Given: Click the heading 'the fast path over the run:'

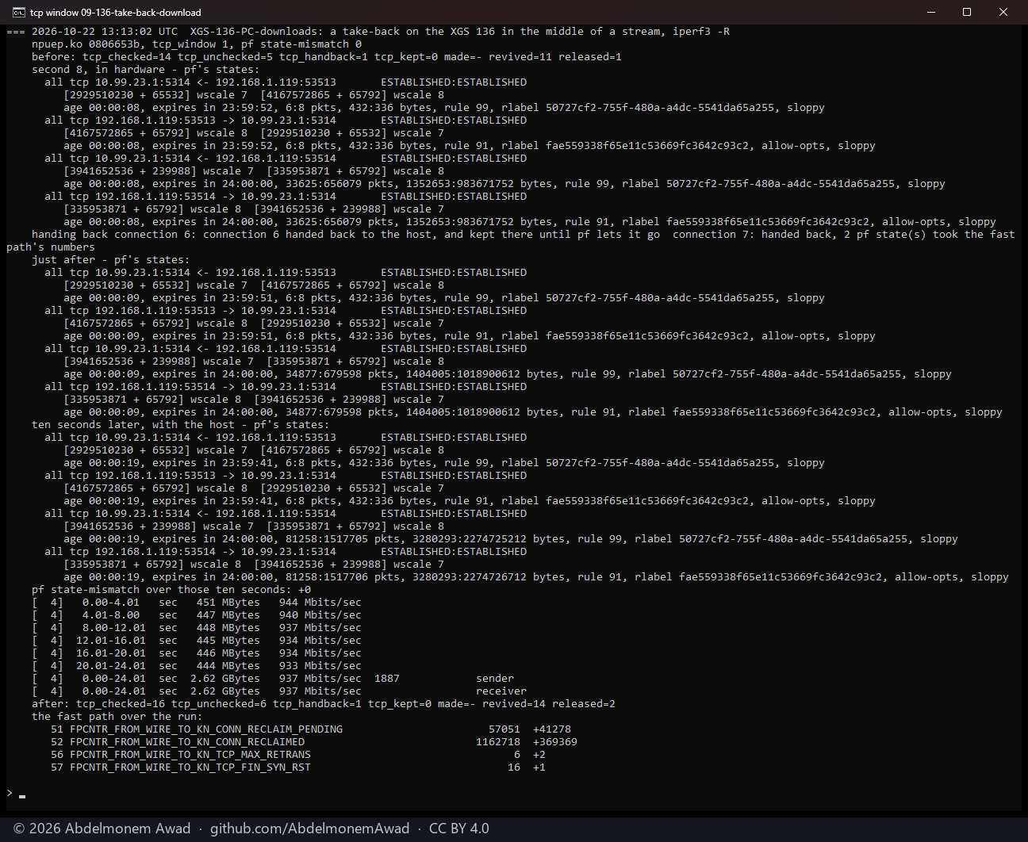Looking at the screenshot, I should (x=117, y=717).
